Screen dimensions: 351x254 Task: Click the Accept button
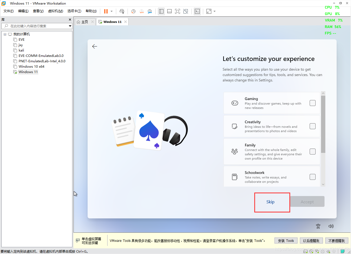(307, 202)
